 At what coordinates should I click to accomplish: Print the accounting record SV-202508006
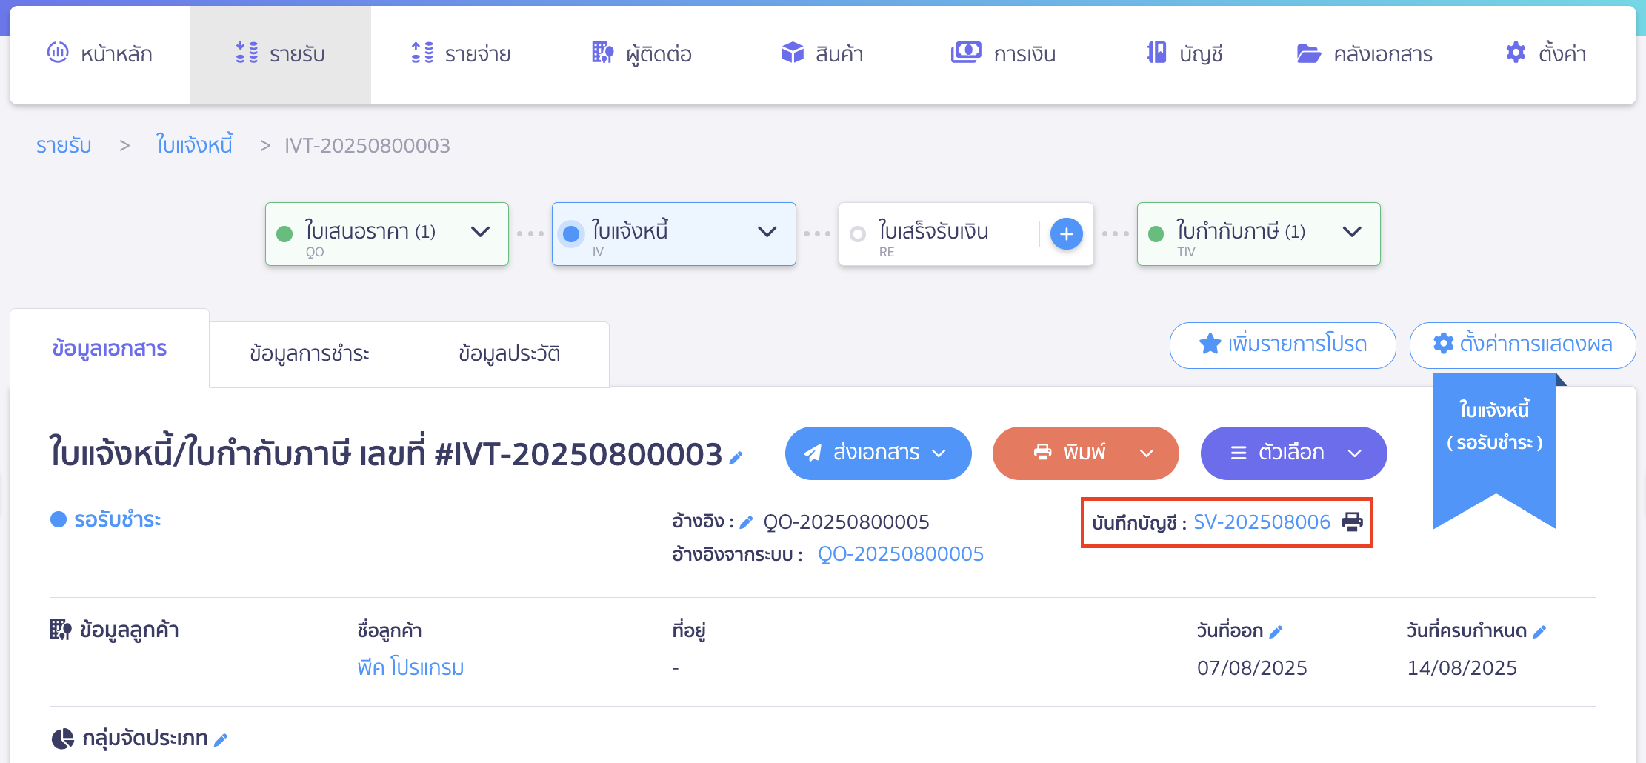1352,522
